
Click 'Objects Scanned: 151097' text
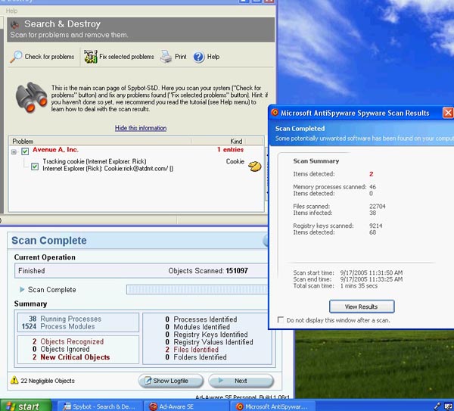point(208,271)
